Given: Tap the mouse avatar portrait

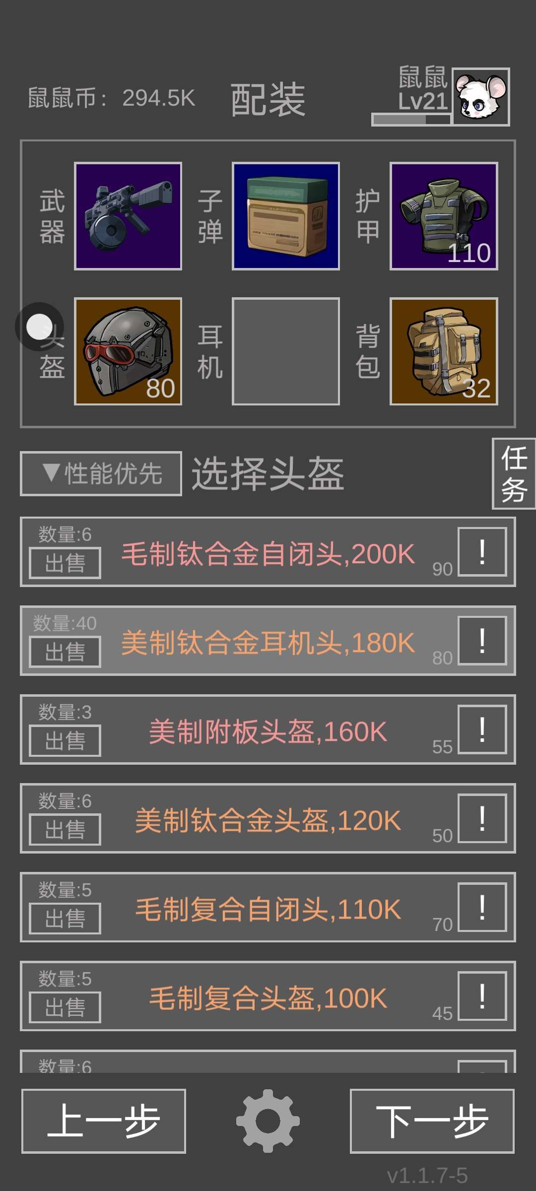Looking at the screenshot, I should pos(481,97).
